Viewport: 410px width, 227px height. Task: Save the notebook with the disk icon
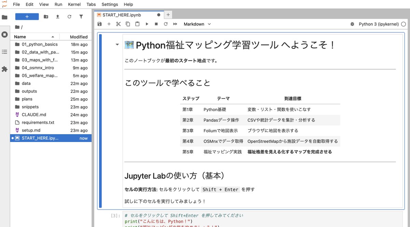tap(99, 24)
